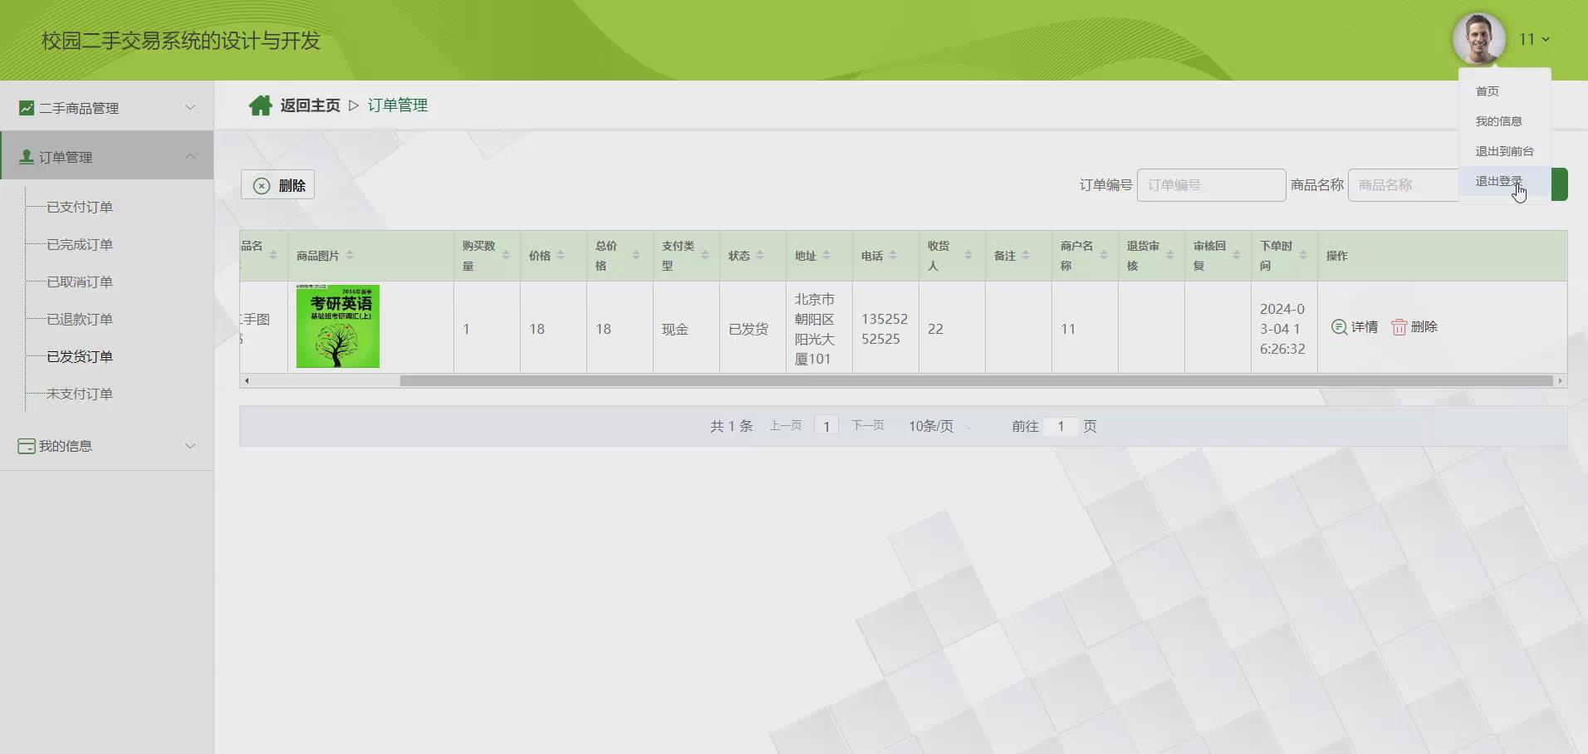Open the user 11 dropdown arrow
The image size is (1588, 754).
[x=1546, y=40]
